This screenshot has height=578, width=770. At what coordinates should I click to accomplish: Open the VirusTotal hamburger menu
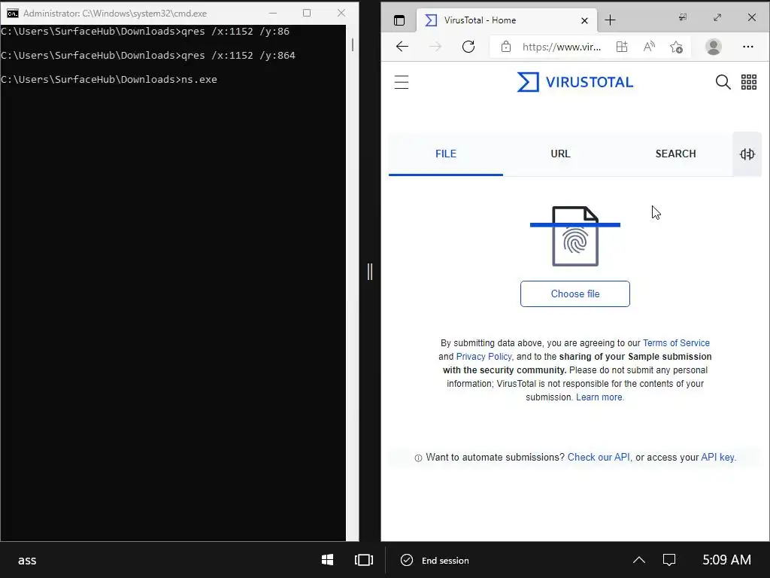click(402, 82)
